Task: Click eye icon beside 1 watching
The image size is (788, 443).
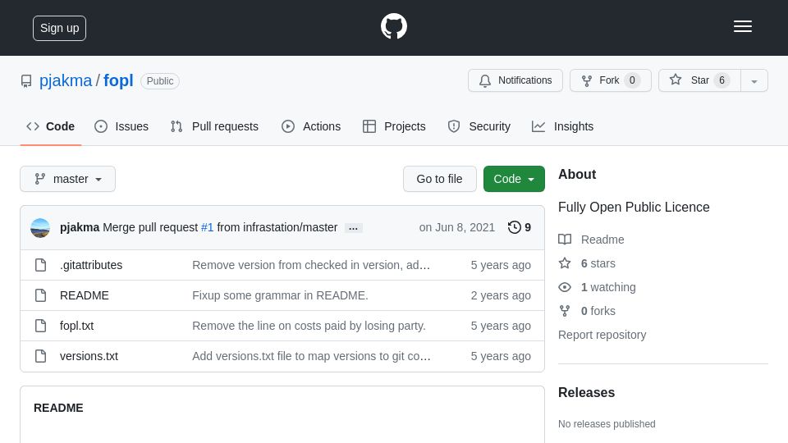Action: [x=565, y=287]
